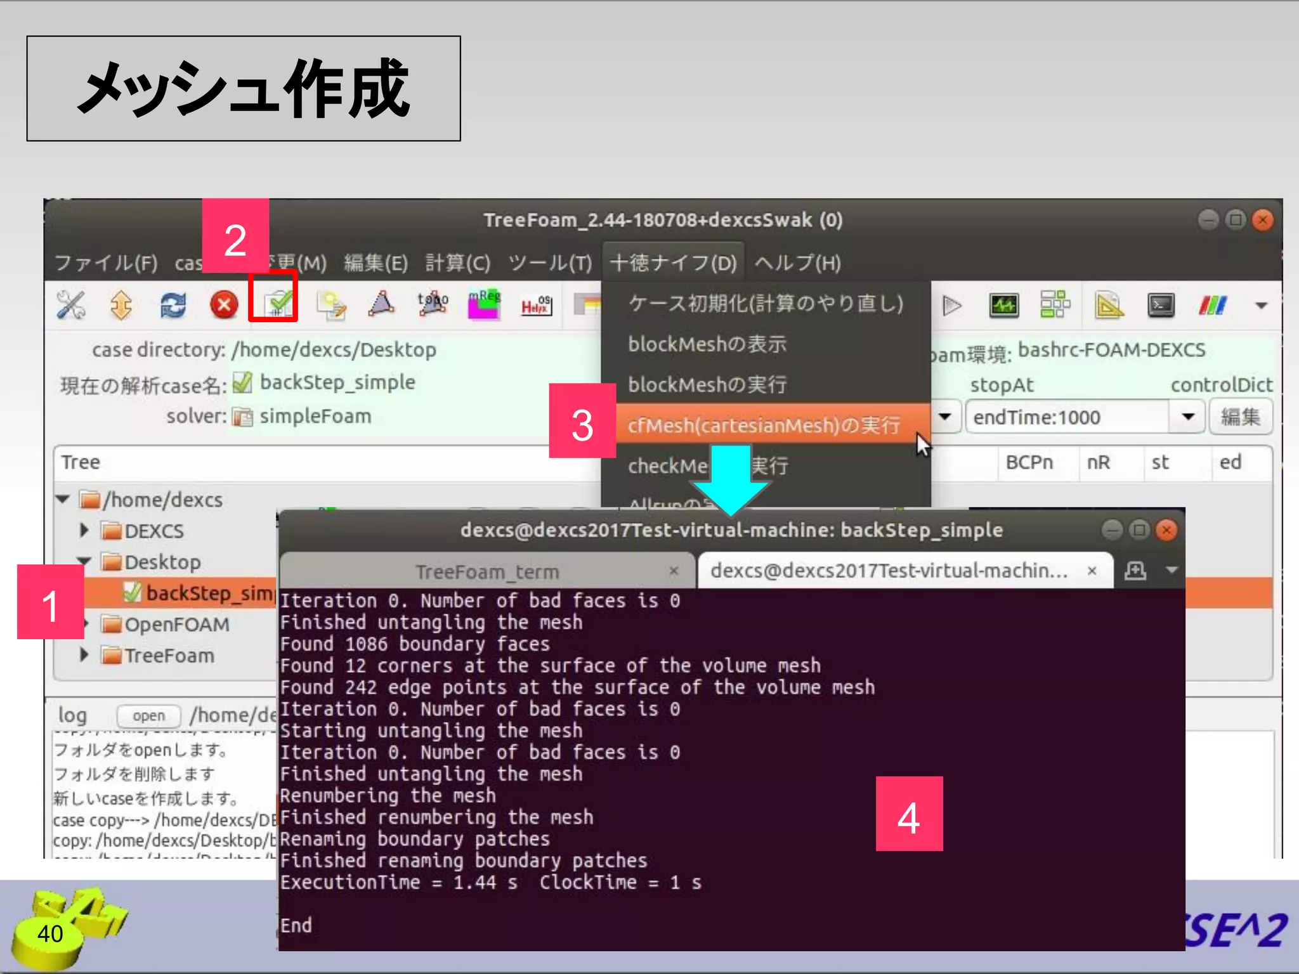Click the blue reload/refresh icon
The image size is (1299, 974).
click(173, 305)
